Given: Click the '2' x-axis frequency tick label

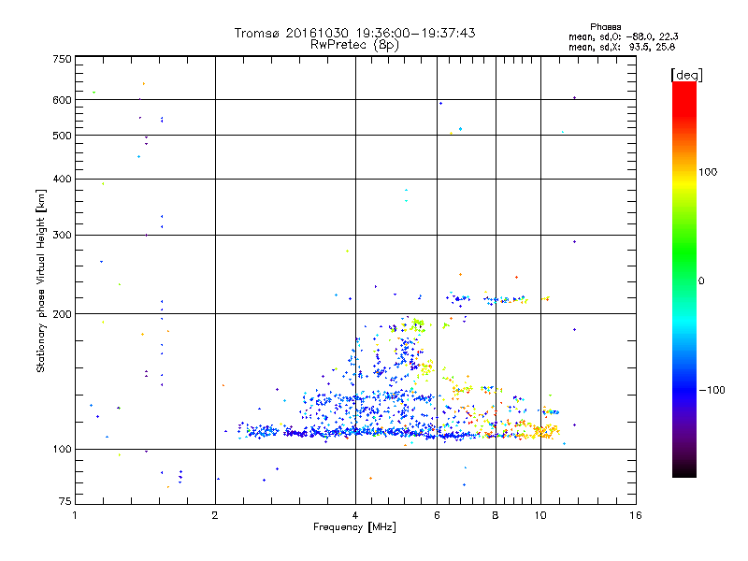Looking at the screenshot, I should click(x=215, y=515).
